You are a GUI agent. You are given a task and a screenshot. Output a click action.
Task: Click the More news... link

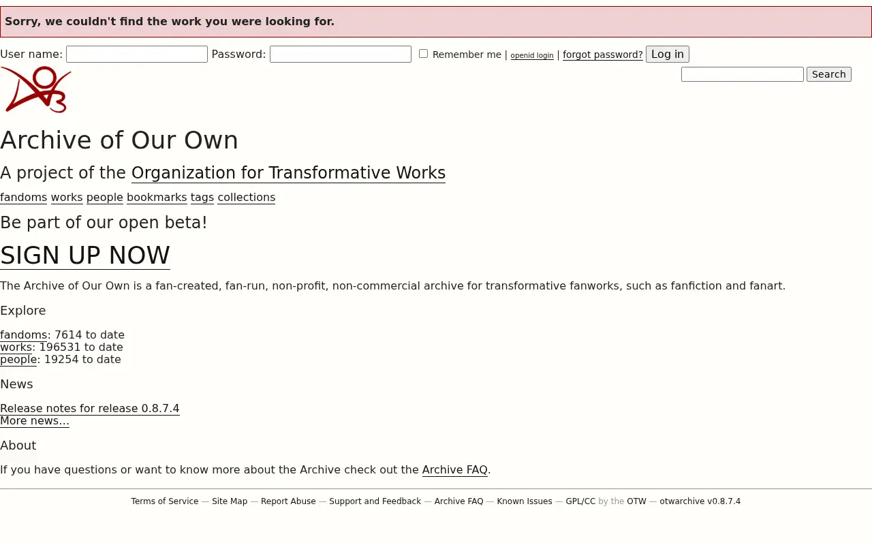[35, 421]
